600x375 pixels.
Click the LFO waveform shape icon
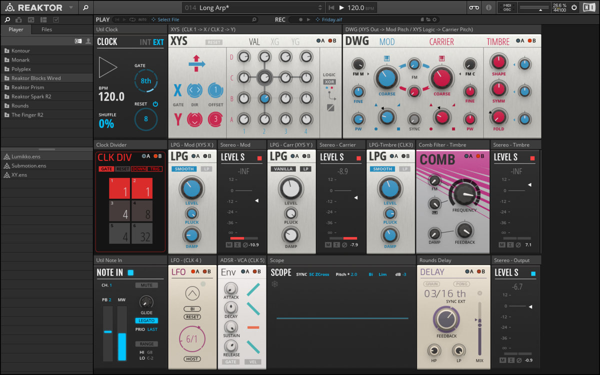pyautogui.click(x=192, y=293)
